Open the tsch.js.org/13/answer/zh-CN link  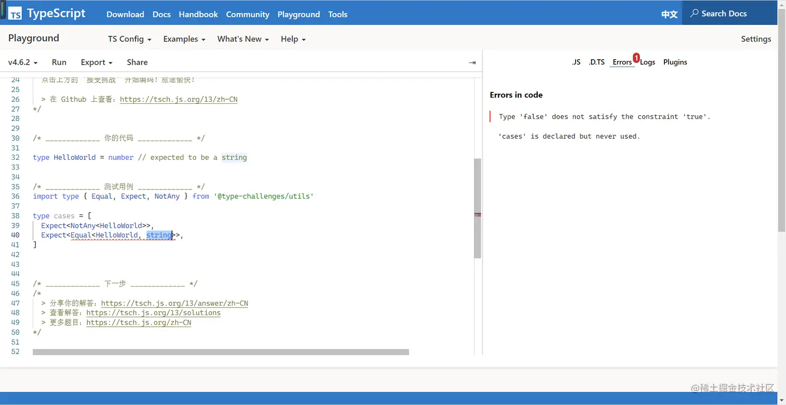(175, 303)
